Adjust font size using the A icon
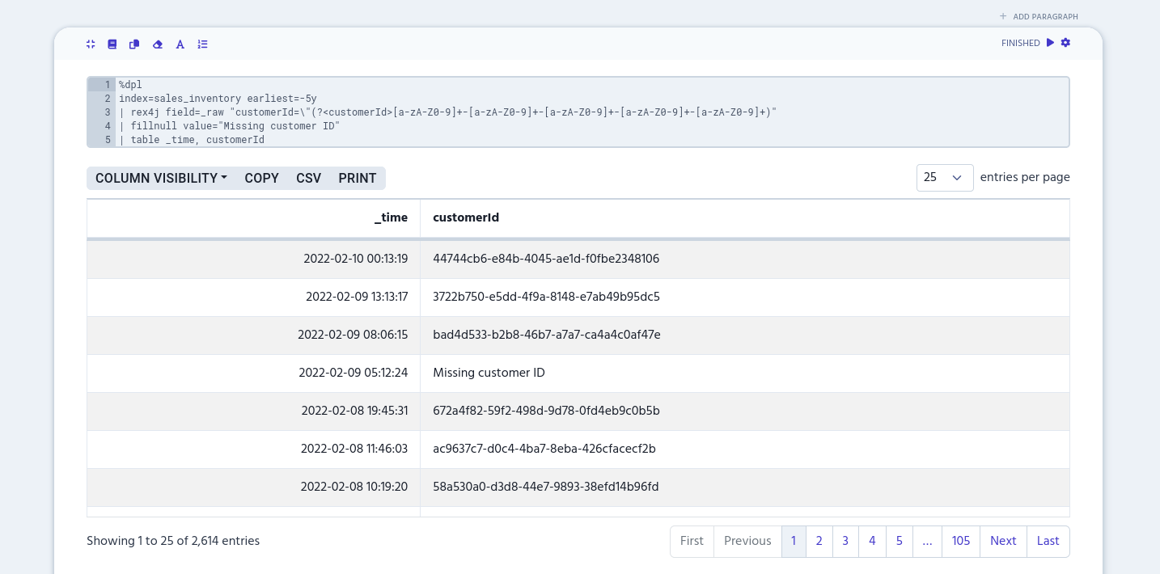This screenshot has height=574, width=1160. point(180,44)
